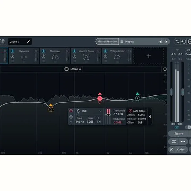Toggle the Vintage Limiter power button

point(106,51)
